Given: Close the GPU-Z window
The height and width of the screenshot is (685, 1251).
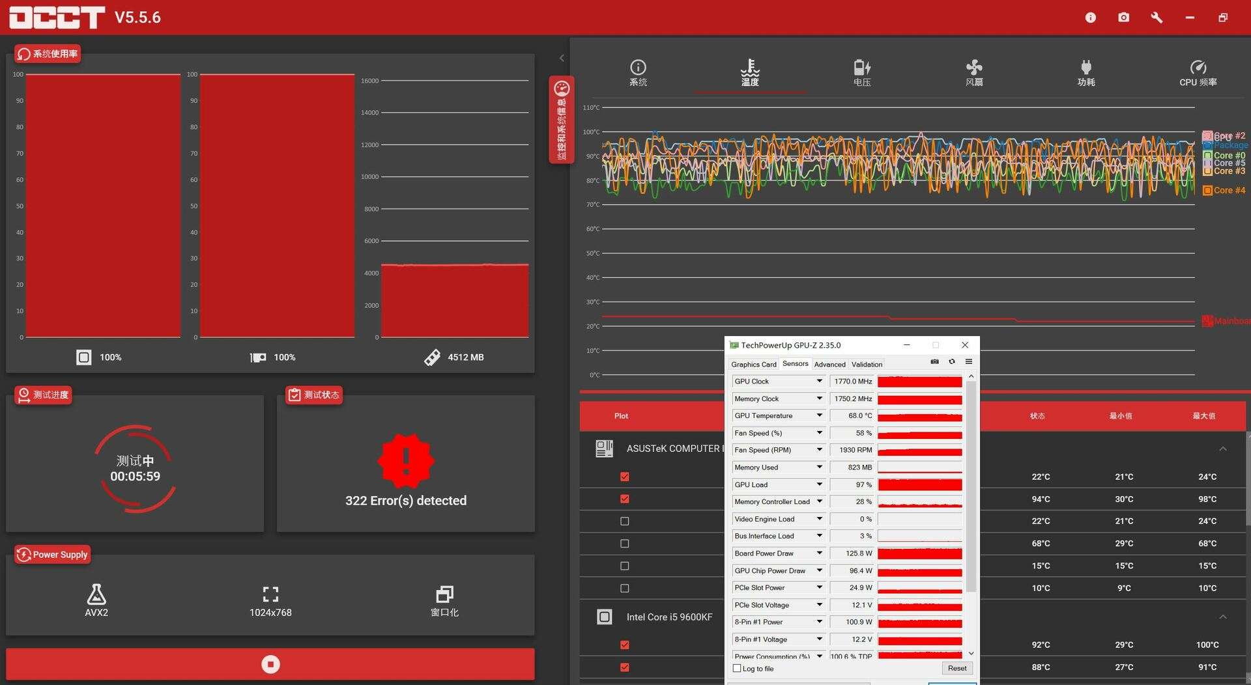Looking at the screenshot, I should [x=965, y=345].
